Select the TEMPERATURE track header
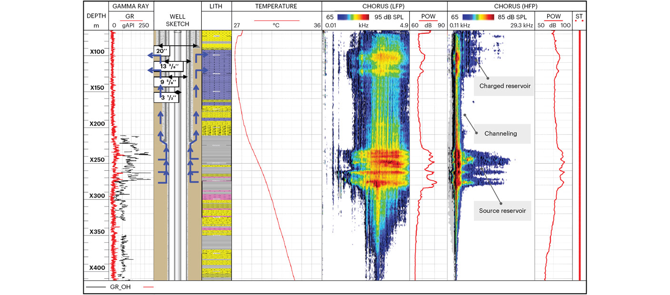The image size is (670, 295). point(276,6)
